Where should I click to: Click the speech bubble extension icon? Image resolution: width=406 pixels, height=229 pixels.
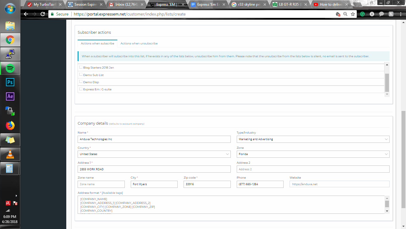pyautogui.click(x=382, y=14)
